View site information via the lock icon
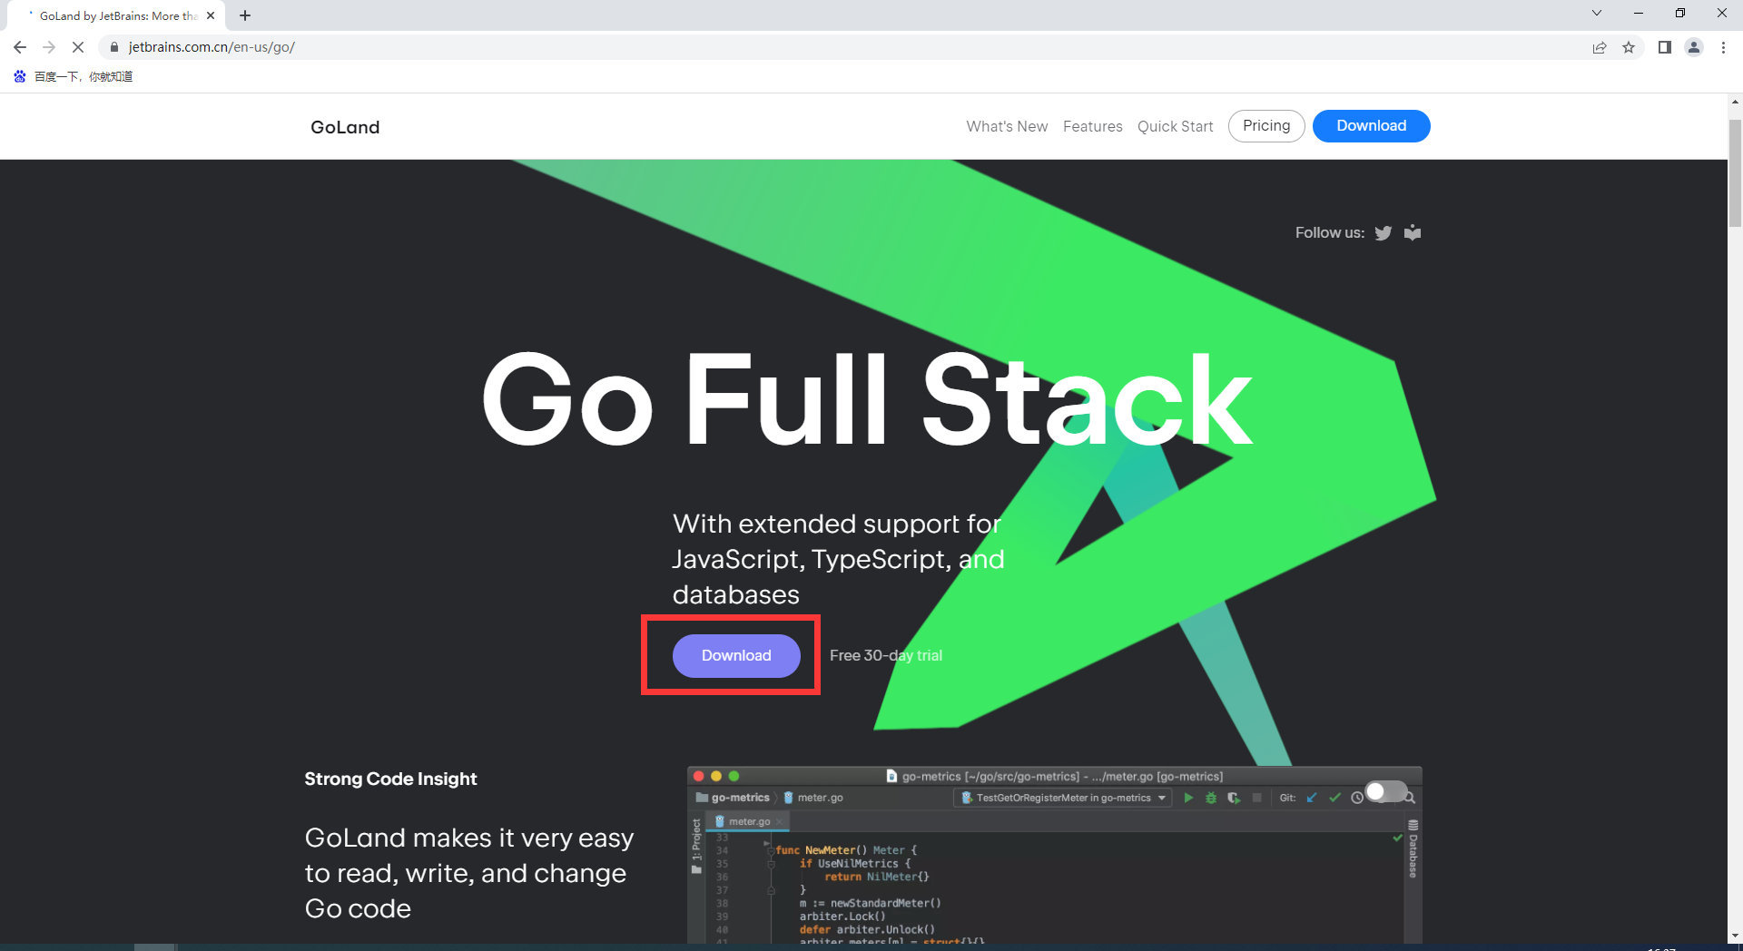This screenshot has height=951, width=1743. (x=113, y=47)
